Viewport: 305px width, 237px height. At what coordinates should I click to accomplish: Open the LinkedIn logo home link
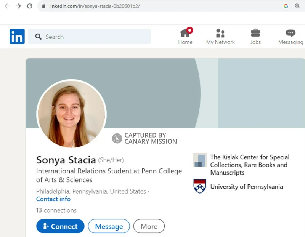(17, 36)
